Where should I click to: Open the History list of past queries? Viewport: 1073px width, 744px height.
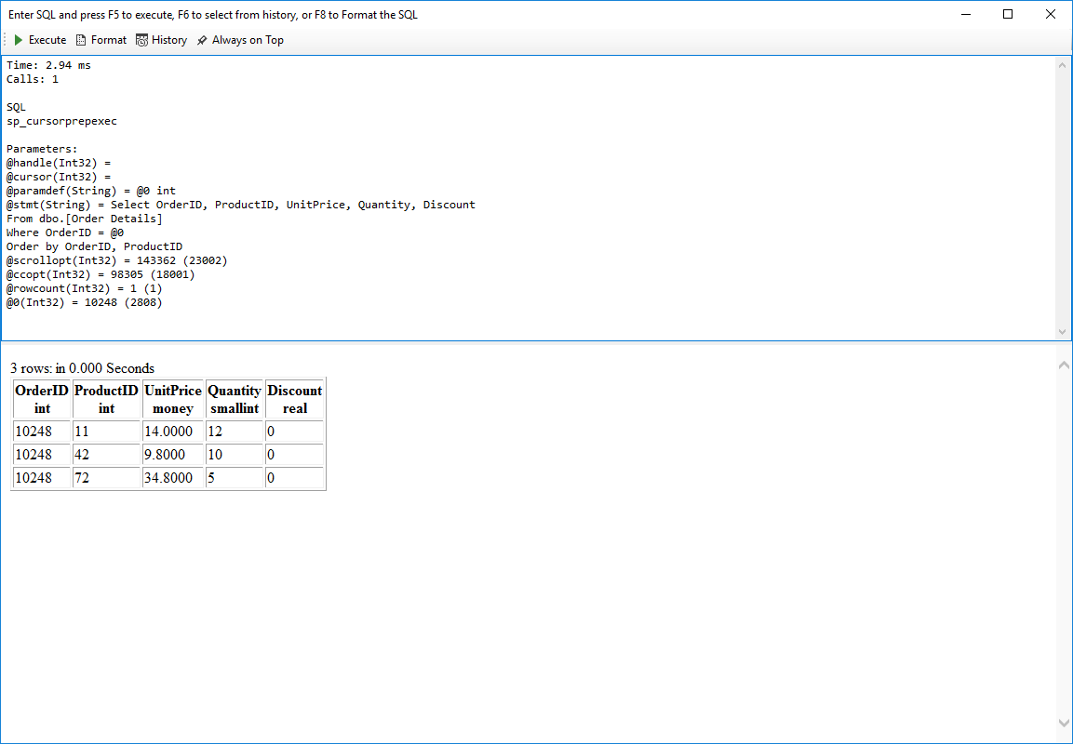tap(162, 40)
